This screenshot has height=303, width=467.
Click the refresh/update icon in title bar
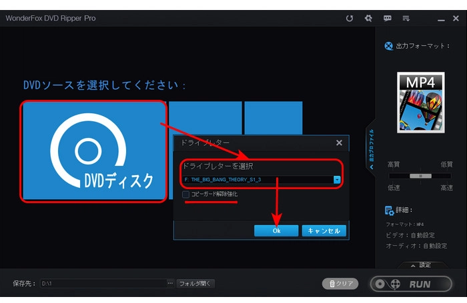[x=349, y=18]
